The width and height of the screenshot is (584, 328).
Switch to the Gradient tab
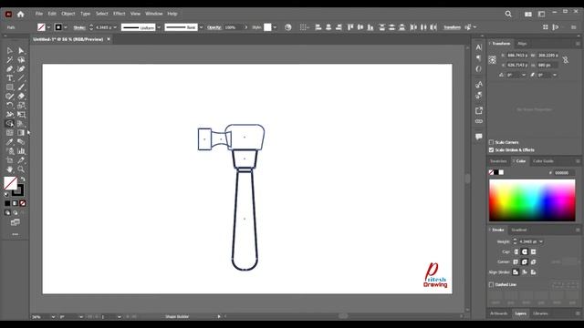pos(519,230)
